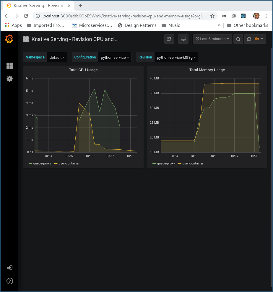Open the dashboard title picker Knative Serving

click(x=75, y=39)
